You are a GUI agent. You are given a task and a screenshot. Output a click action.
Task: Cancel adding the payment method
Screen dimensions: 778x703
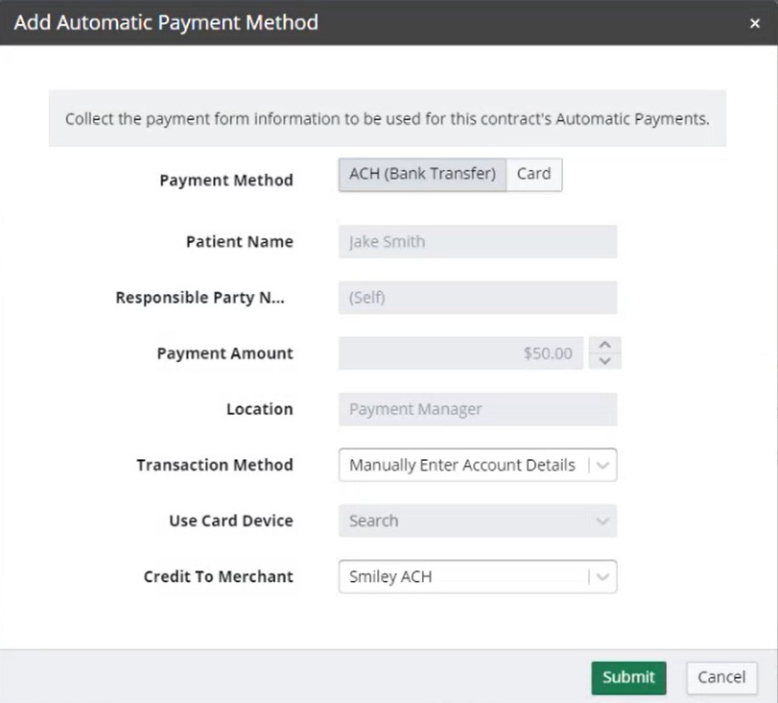pos(720,677)
